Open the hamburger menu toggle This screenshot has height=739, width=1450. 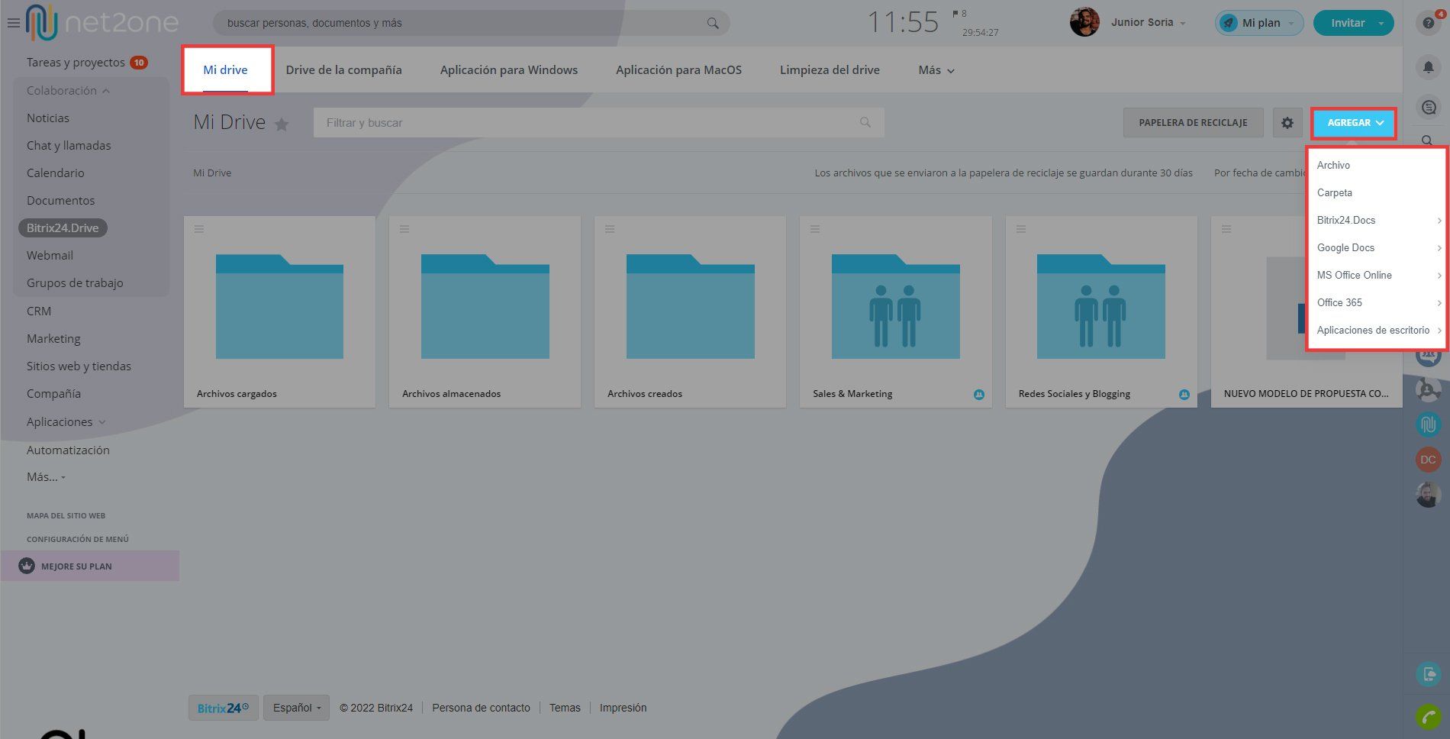[x=13, y=23]
